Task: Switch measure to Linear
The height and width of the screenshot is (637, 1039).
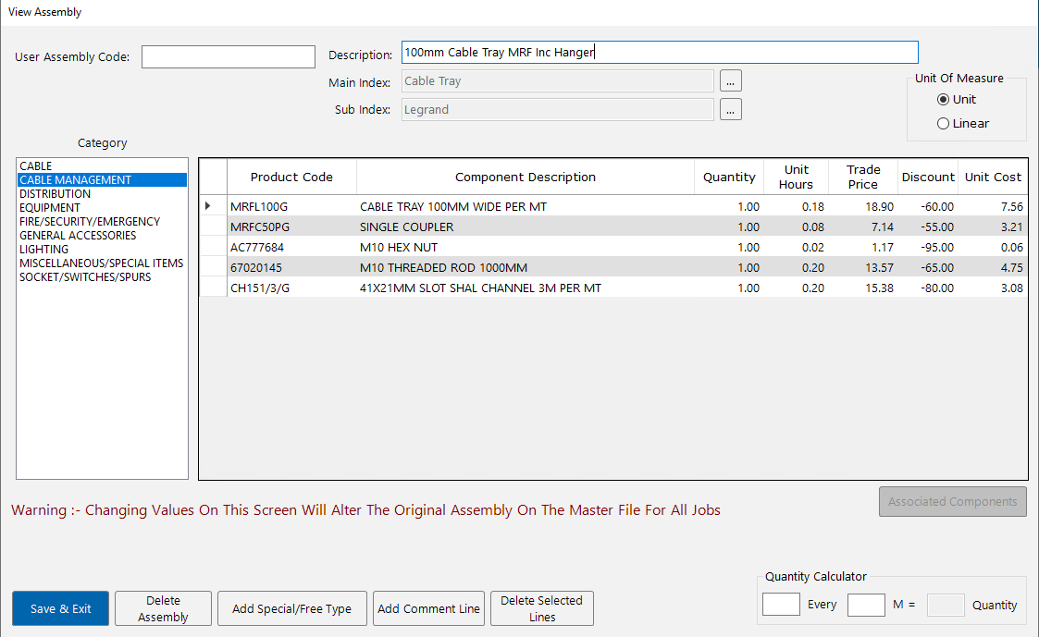Action: (x=944, y=122)
